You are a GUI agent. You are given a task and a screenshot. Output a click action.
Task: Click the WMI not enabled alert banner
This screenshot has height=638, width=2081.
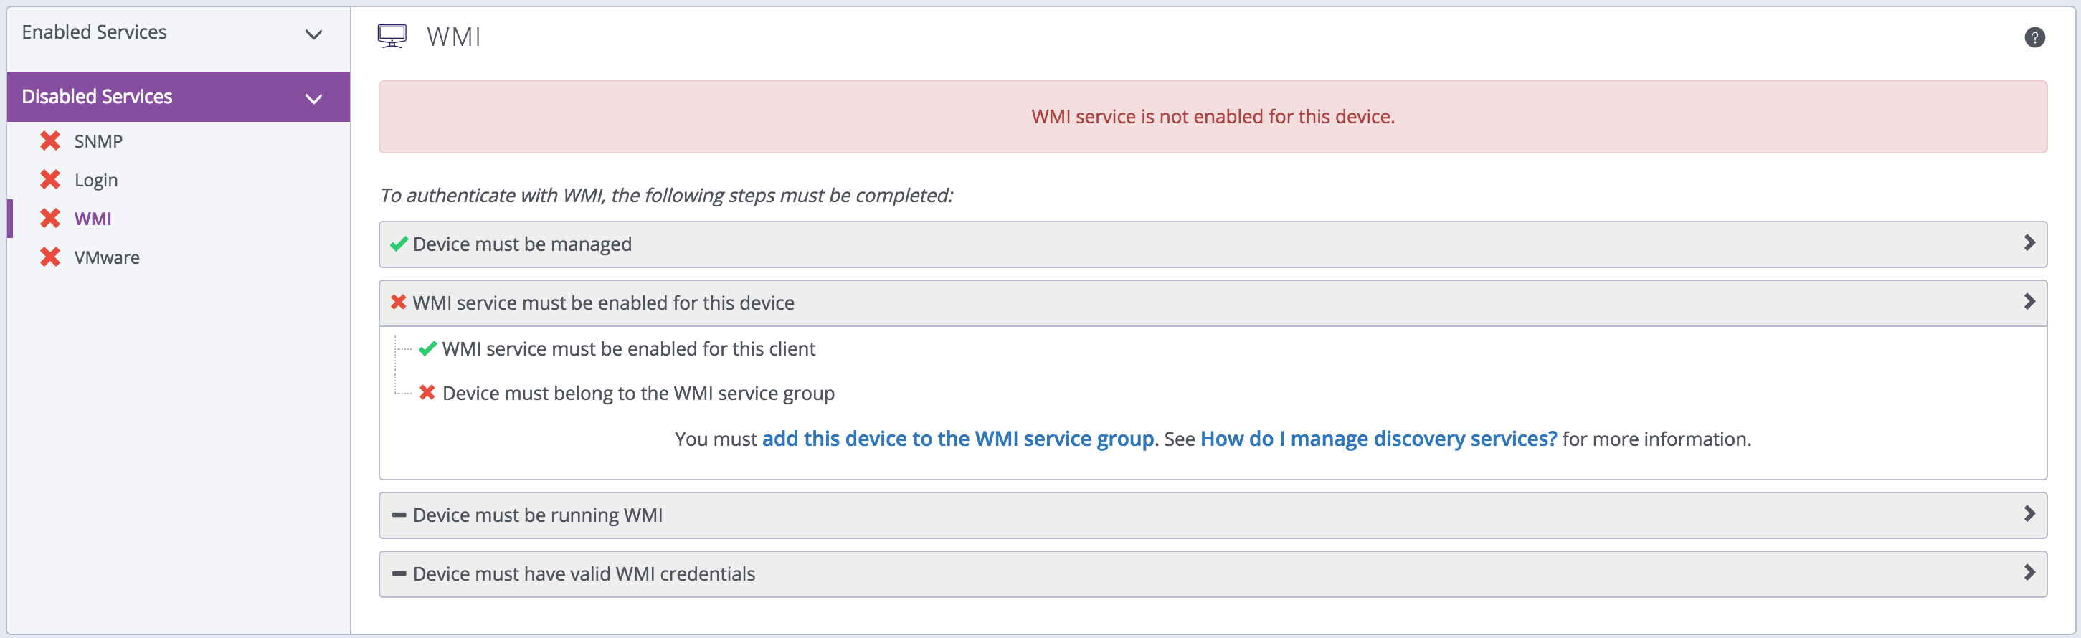[1212, 117]
